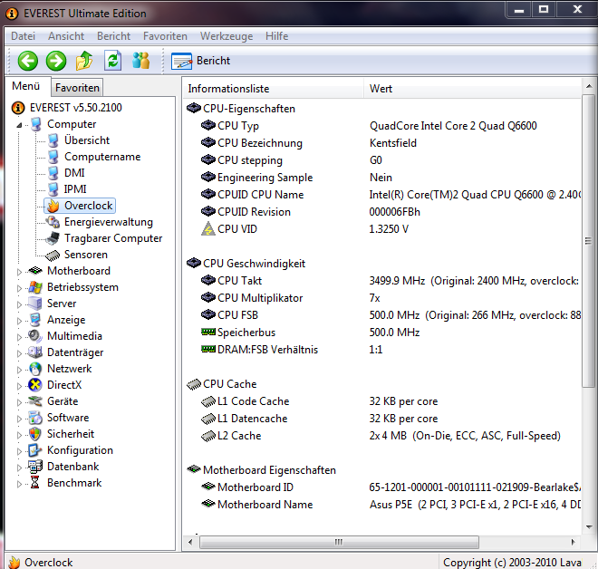Viewport: 598px width, 569px height.
Task: Go up one level via folder icon
Action: [84, 61]
